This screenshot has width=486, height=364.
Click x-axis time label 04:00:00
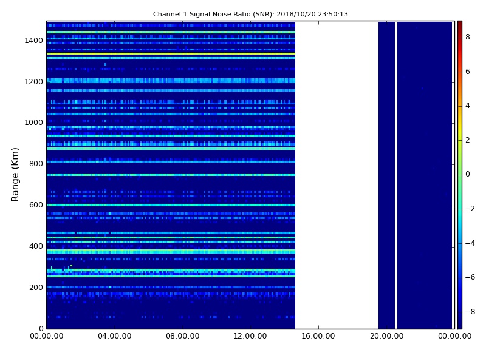click(x=114, y=336)
